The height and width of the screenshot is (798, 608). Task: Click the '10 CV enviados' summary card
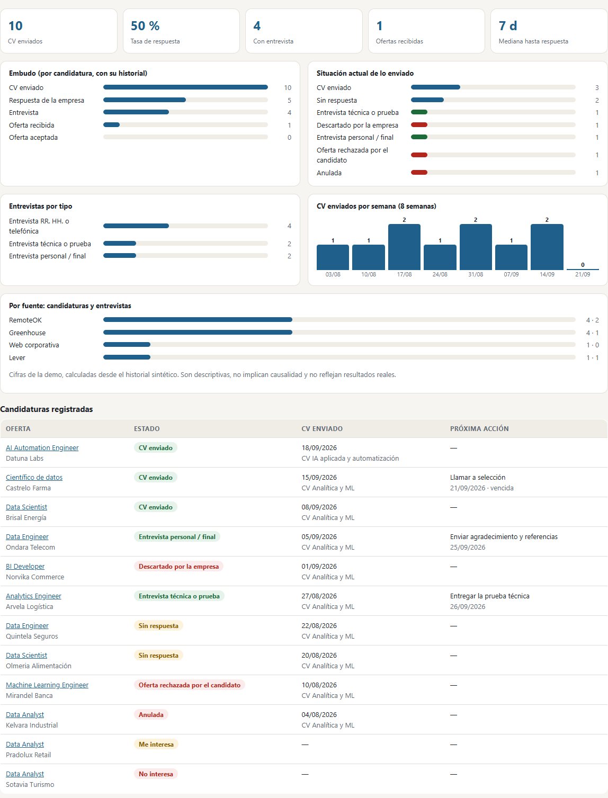coord(59,31)
